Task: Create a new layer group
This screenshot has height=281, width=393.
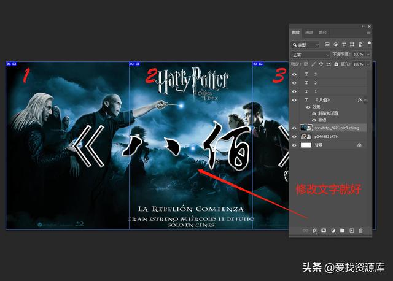Action: tap(343, 231)
